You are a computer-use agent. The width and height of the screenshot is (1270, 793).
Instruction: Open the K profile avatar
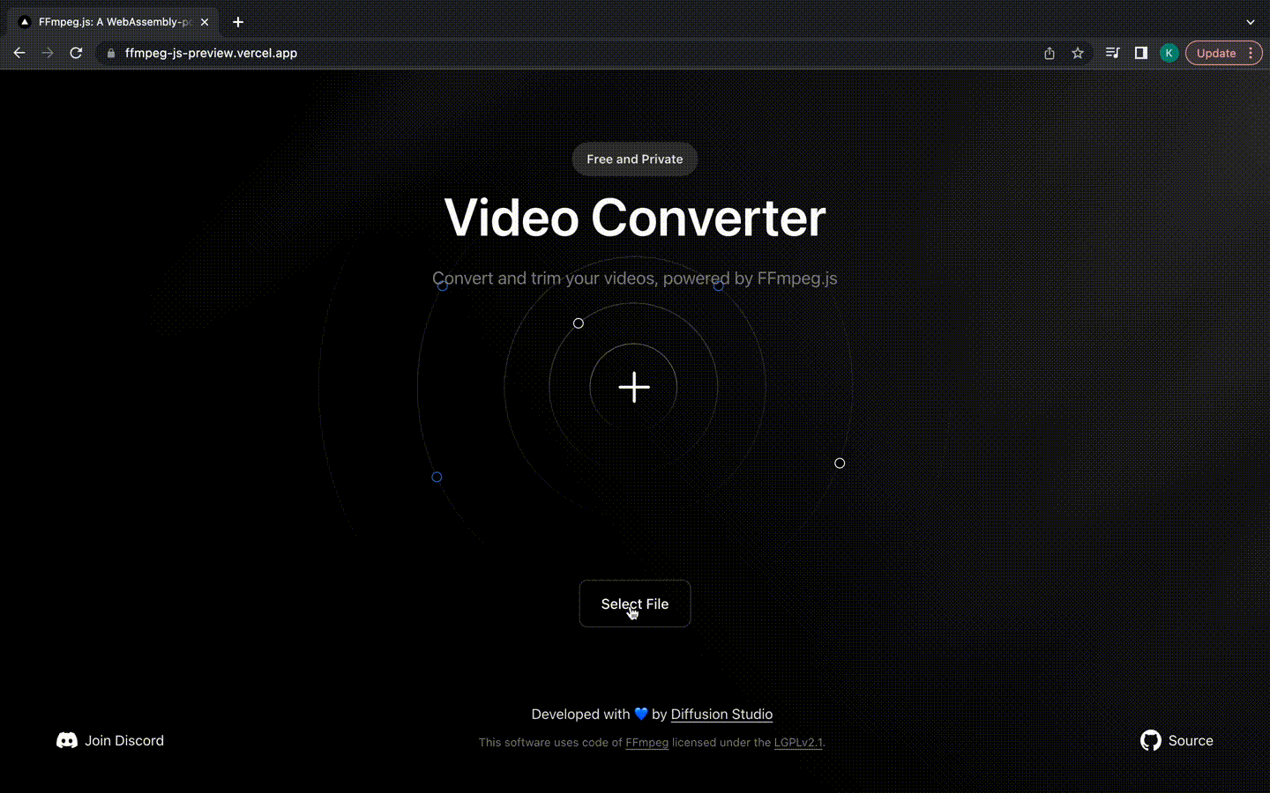point(1169,53)
